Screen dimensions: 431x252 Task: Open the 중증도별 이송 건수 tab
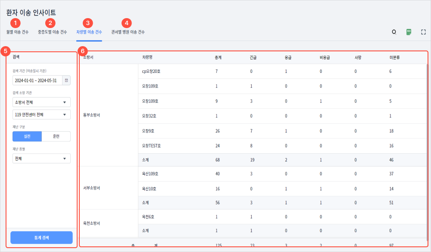pyautogui.click(x=52, y=32)
